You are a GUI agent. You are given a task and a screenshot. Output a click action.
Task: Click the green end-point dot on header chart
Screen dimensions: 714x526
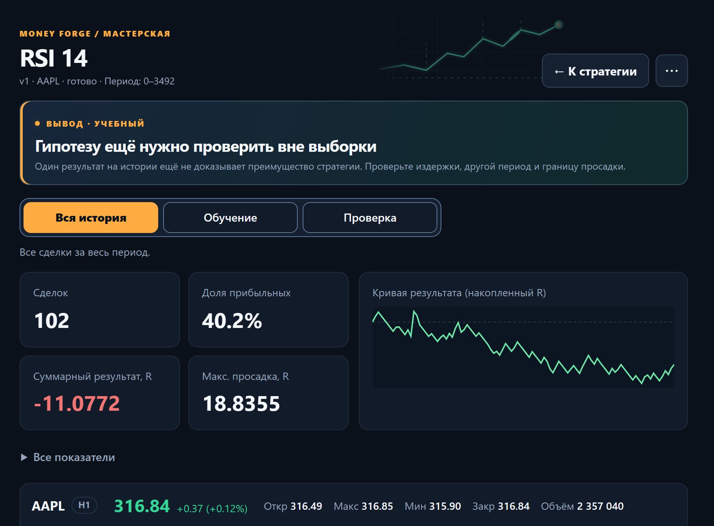click(x=559, y=25)
